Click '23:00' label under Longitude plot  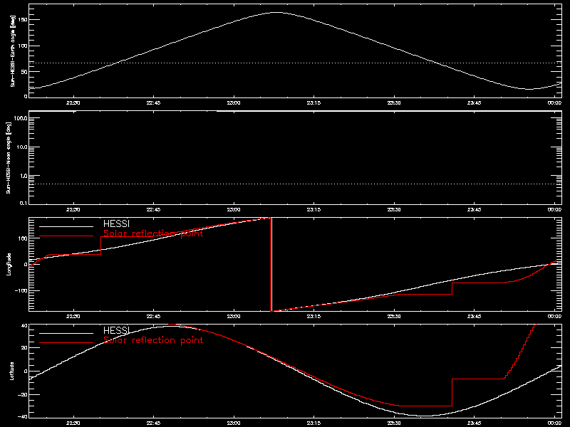[234, 317]
